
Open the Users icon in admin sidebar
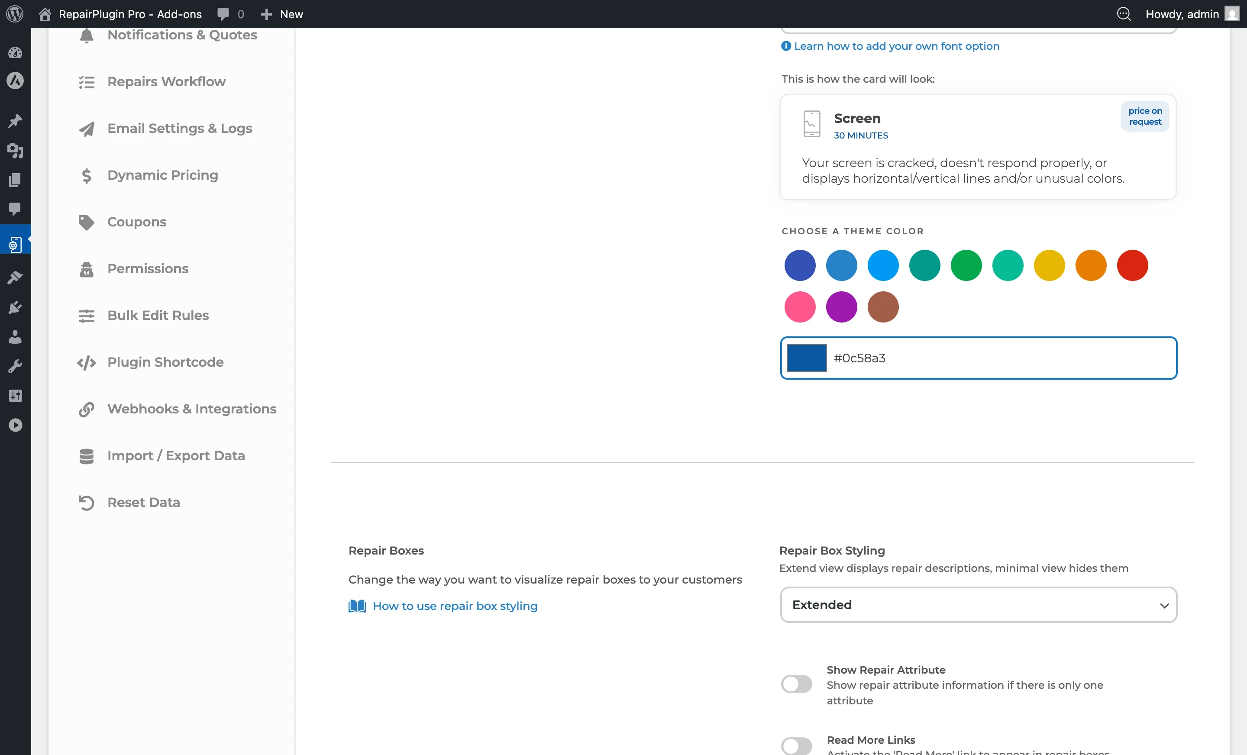pos(15,338)
